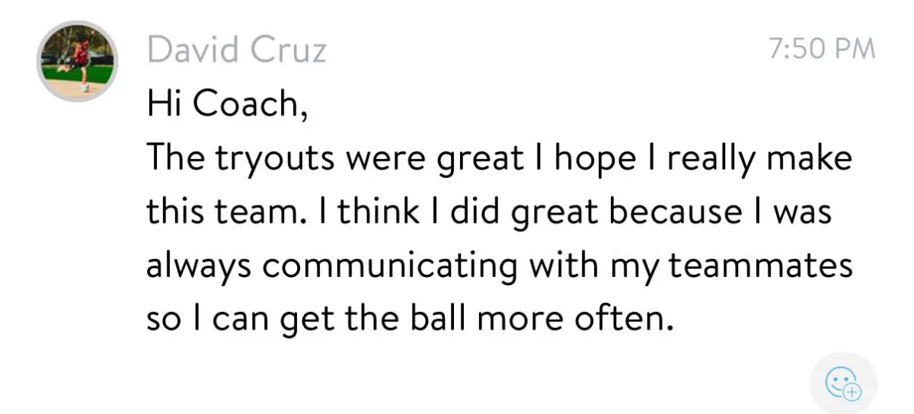Click the 'Hi Coach,' greeting line

click(x=228, y=103)
